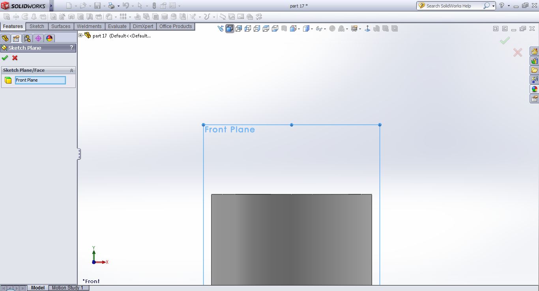Open the File Explorer folder icon in task pane
This screenshot has width=539, height=291.
(x=534, y=70)
